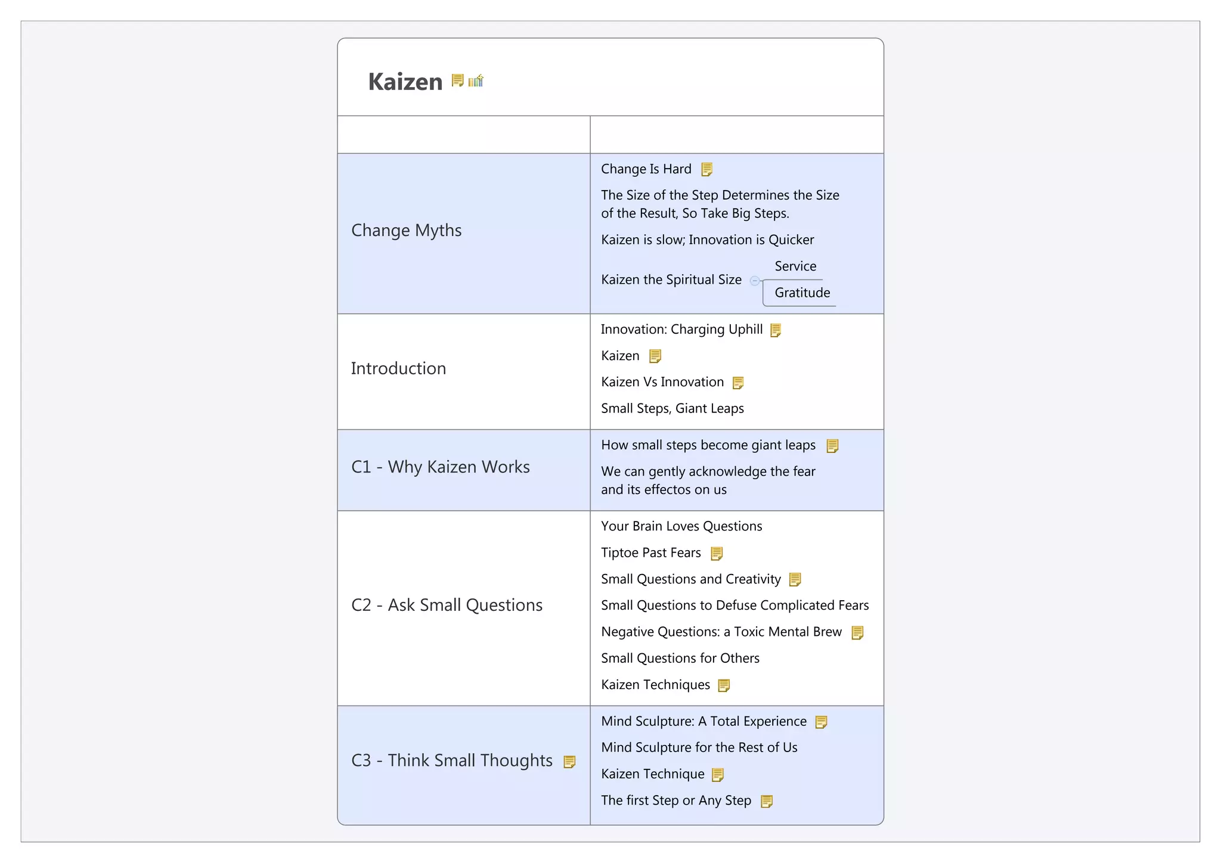The height and width of the screenshot is (863, 1221).
Task: Open note for Small Questions and Creativity
Action: [795, 579]
